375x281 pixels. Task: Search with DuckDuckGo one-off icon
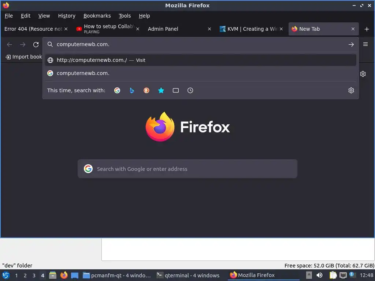[146, 90]
